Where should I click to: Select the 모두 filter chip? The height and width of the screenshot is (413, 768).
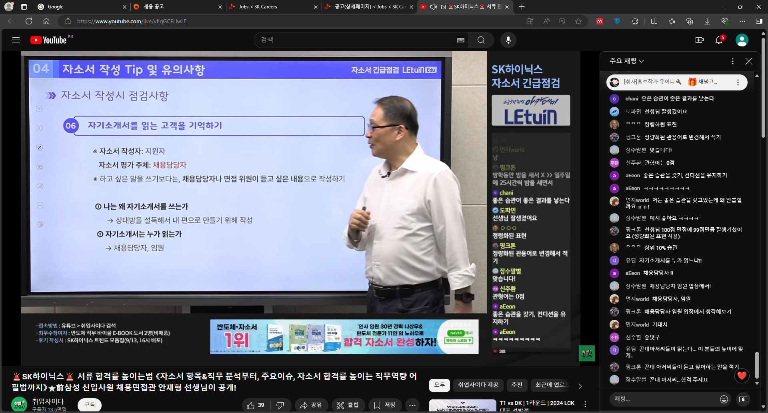(x=440, y=385)
